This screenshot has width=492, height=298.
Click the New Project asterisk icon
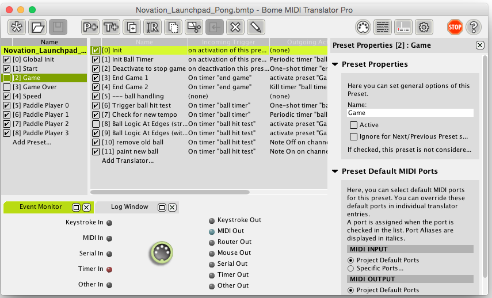(17, 27)
